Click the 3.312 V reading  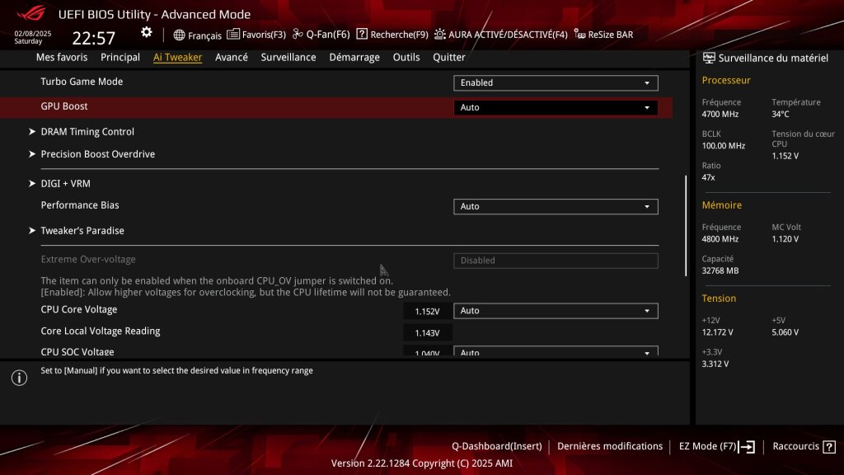(x=715, y=364)
